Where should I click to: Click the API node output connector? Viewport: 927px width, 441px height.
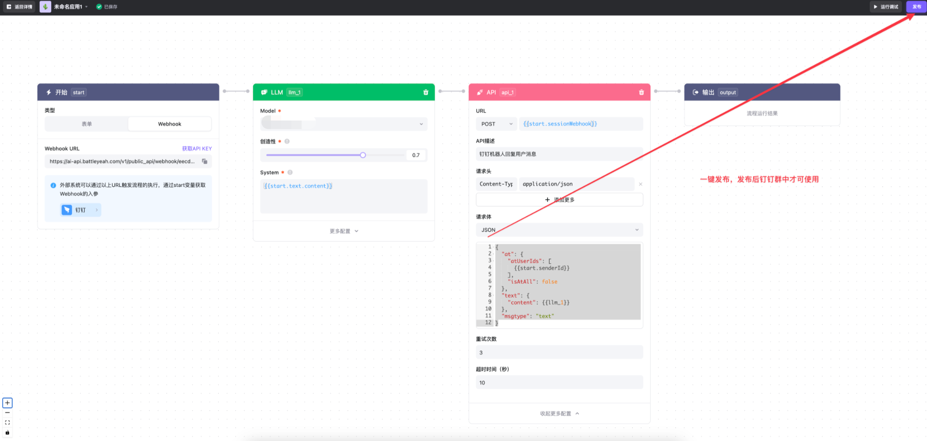(x=656, y=91)
